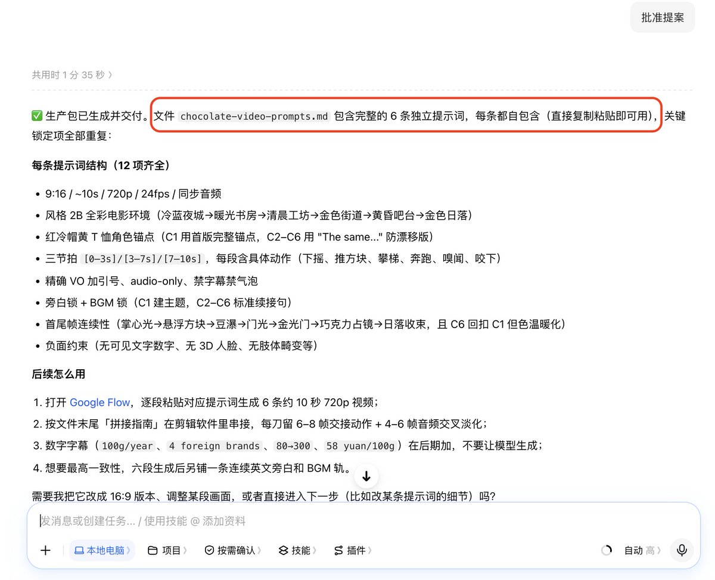Click the plus icon in the message composer
This screenshot has width=715, height=580.
tap(45, 550)
